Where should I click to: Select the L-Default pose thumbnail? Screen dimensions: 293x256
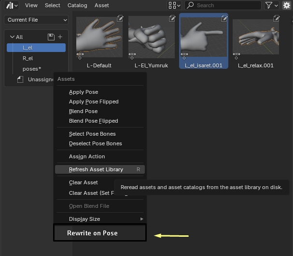(99, 37)
